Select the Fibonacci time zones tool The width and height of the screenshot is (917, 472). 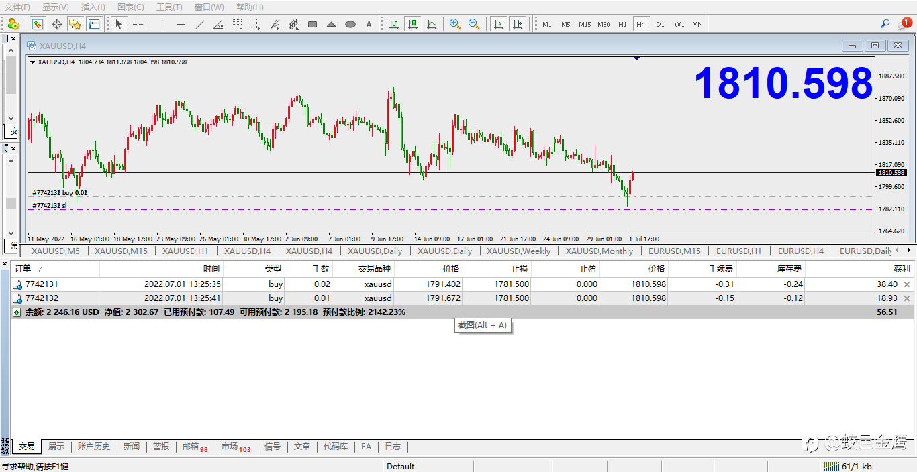tap(256, 24)
